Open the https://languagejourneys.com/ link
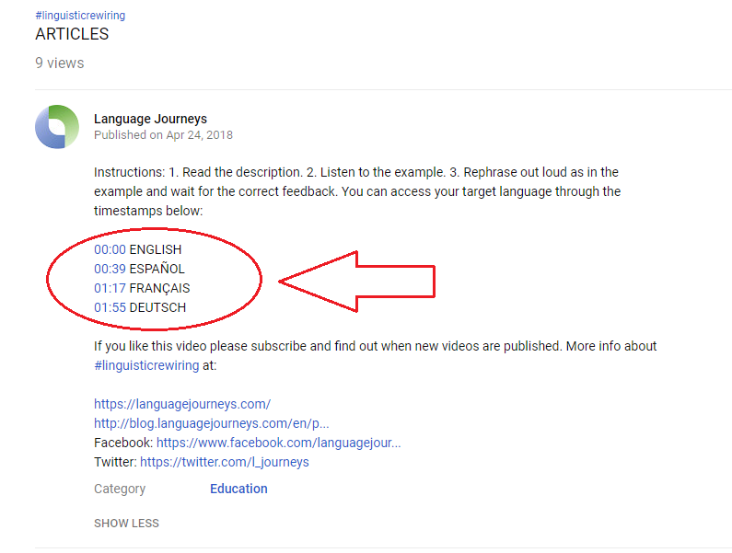 [182, 404]
